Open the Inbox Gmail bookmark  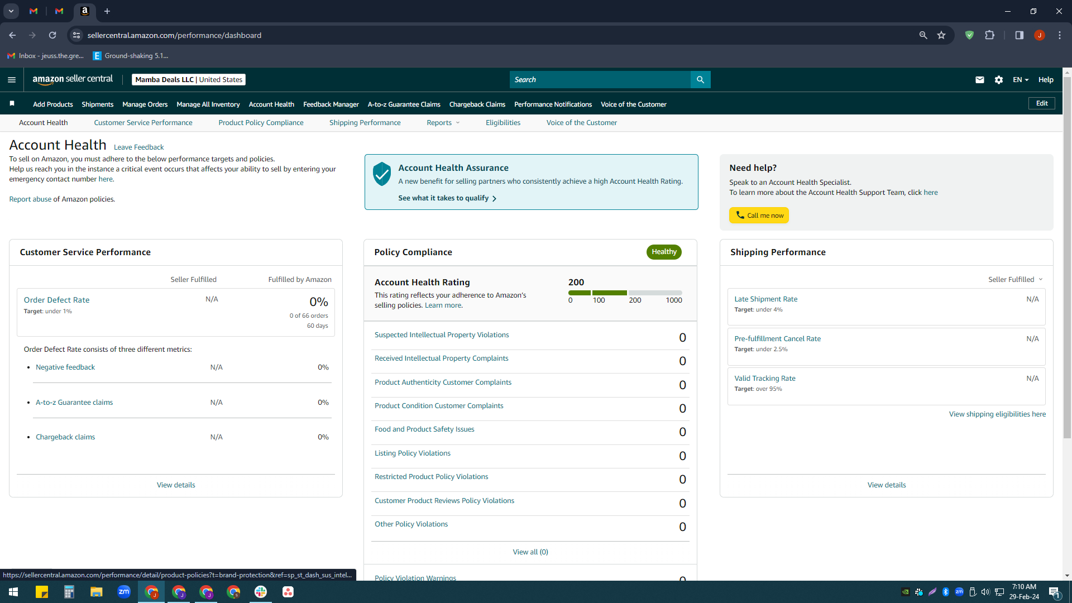pos(45,56)
